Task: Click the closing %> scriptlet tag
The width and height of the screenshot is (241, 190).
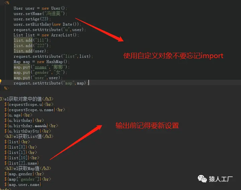Action: point(6,88)
